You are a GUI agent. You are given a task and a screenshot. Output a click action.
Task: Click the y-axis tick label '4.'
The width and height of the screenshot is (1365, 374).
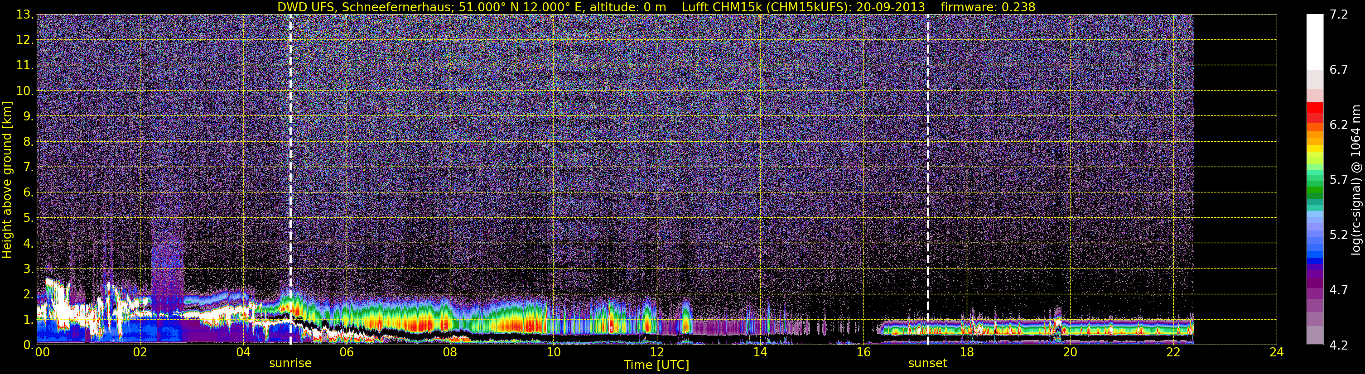click(28, 244)
